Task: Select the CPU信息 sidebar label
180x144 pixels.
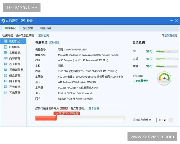Action: click(x=14, y=47)
